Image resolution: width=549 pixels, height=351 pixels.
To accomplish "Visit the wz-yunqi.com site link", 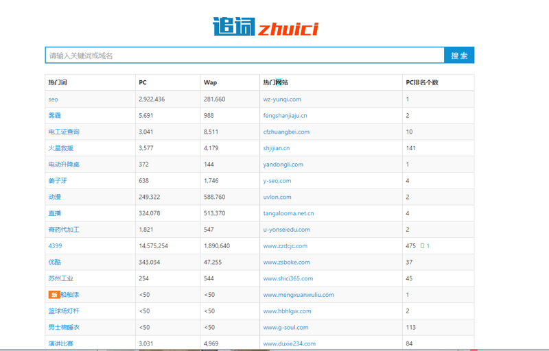I will pyautogui.click(x=282, y=99).
